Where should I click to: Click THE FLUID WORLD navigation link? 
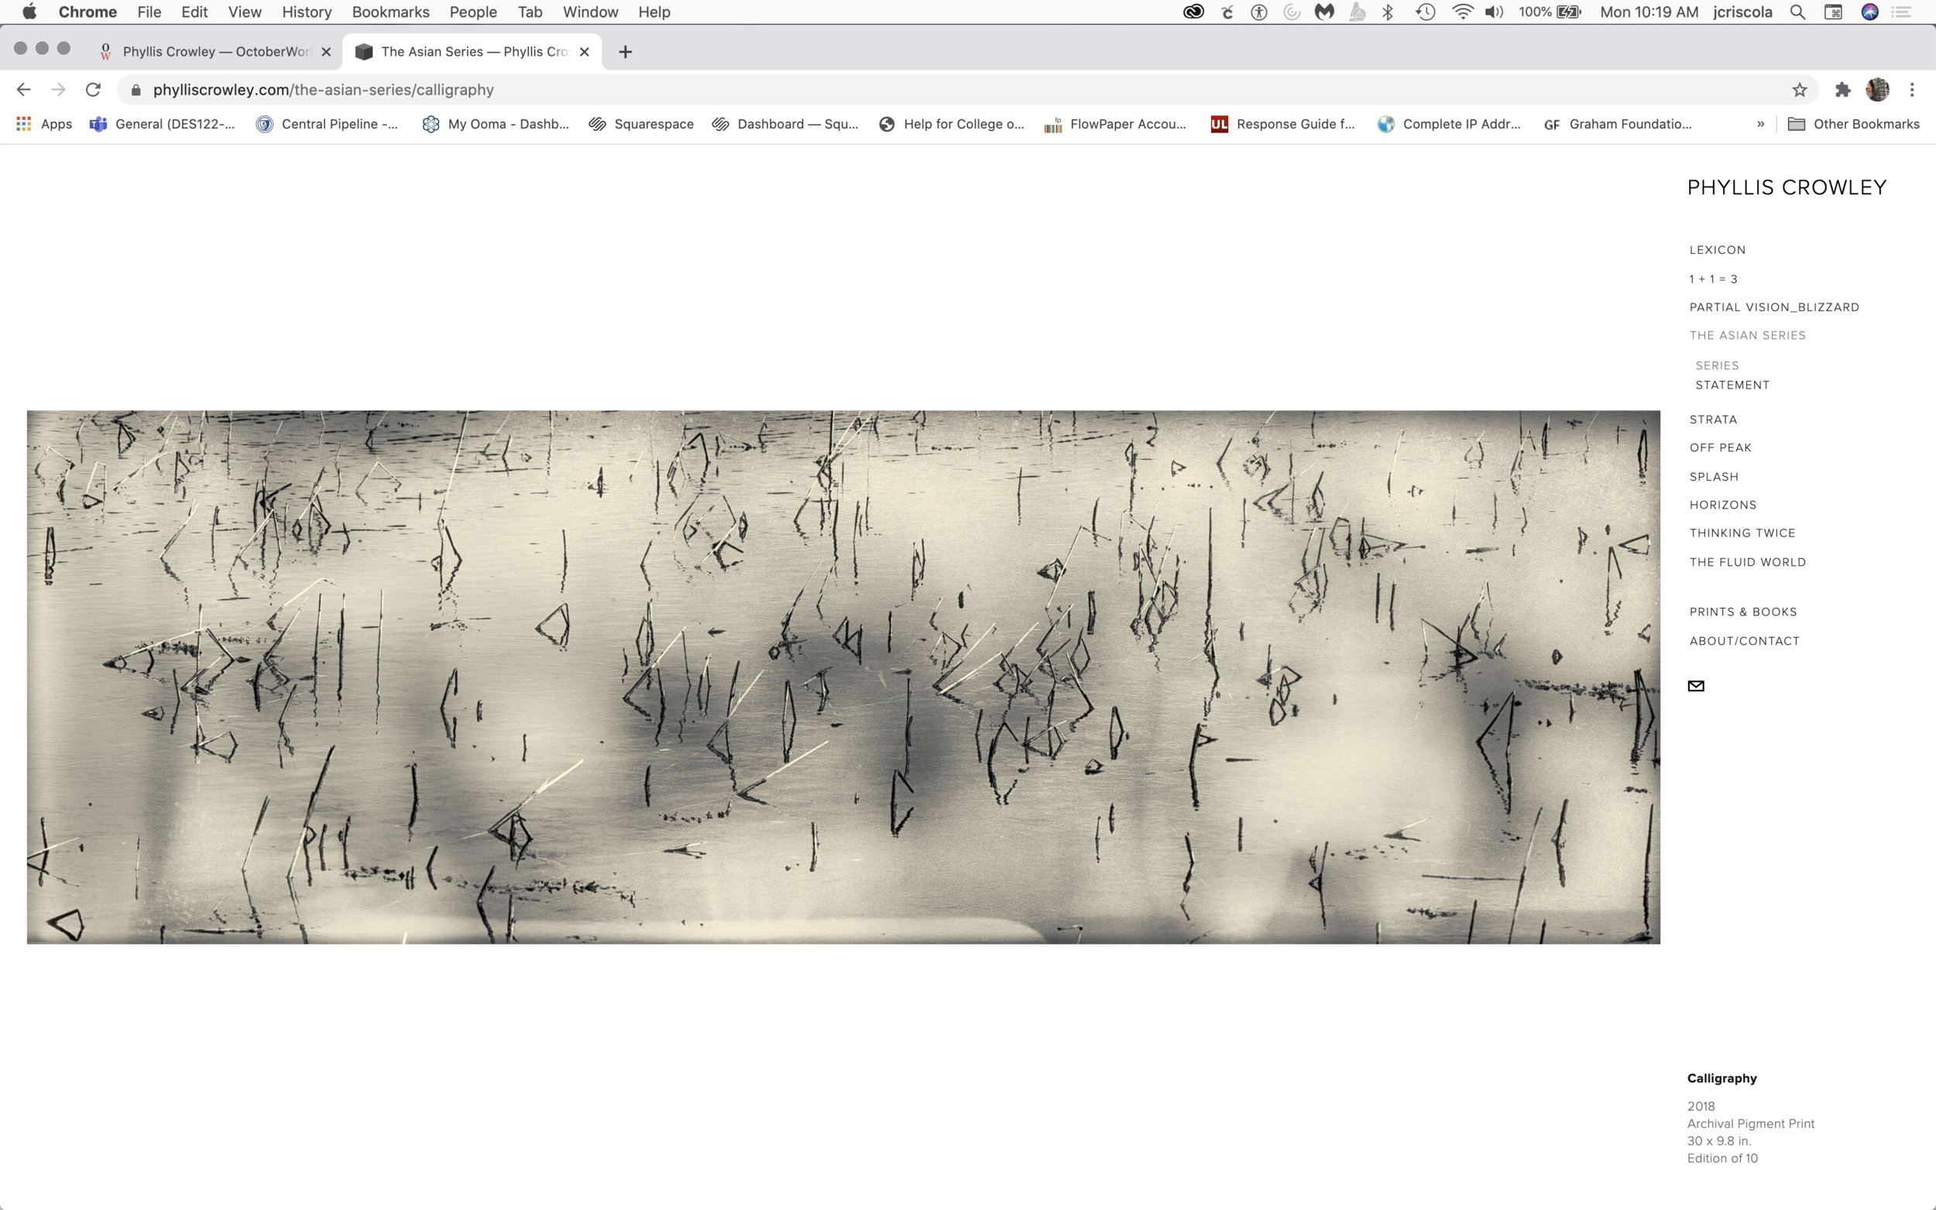[1748, 560]
